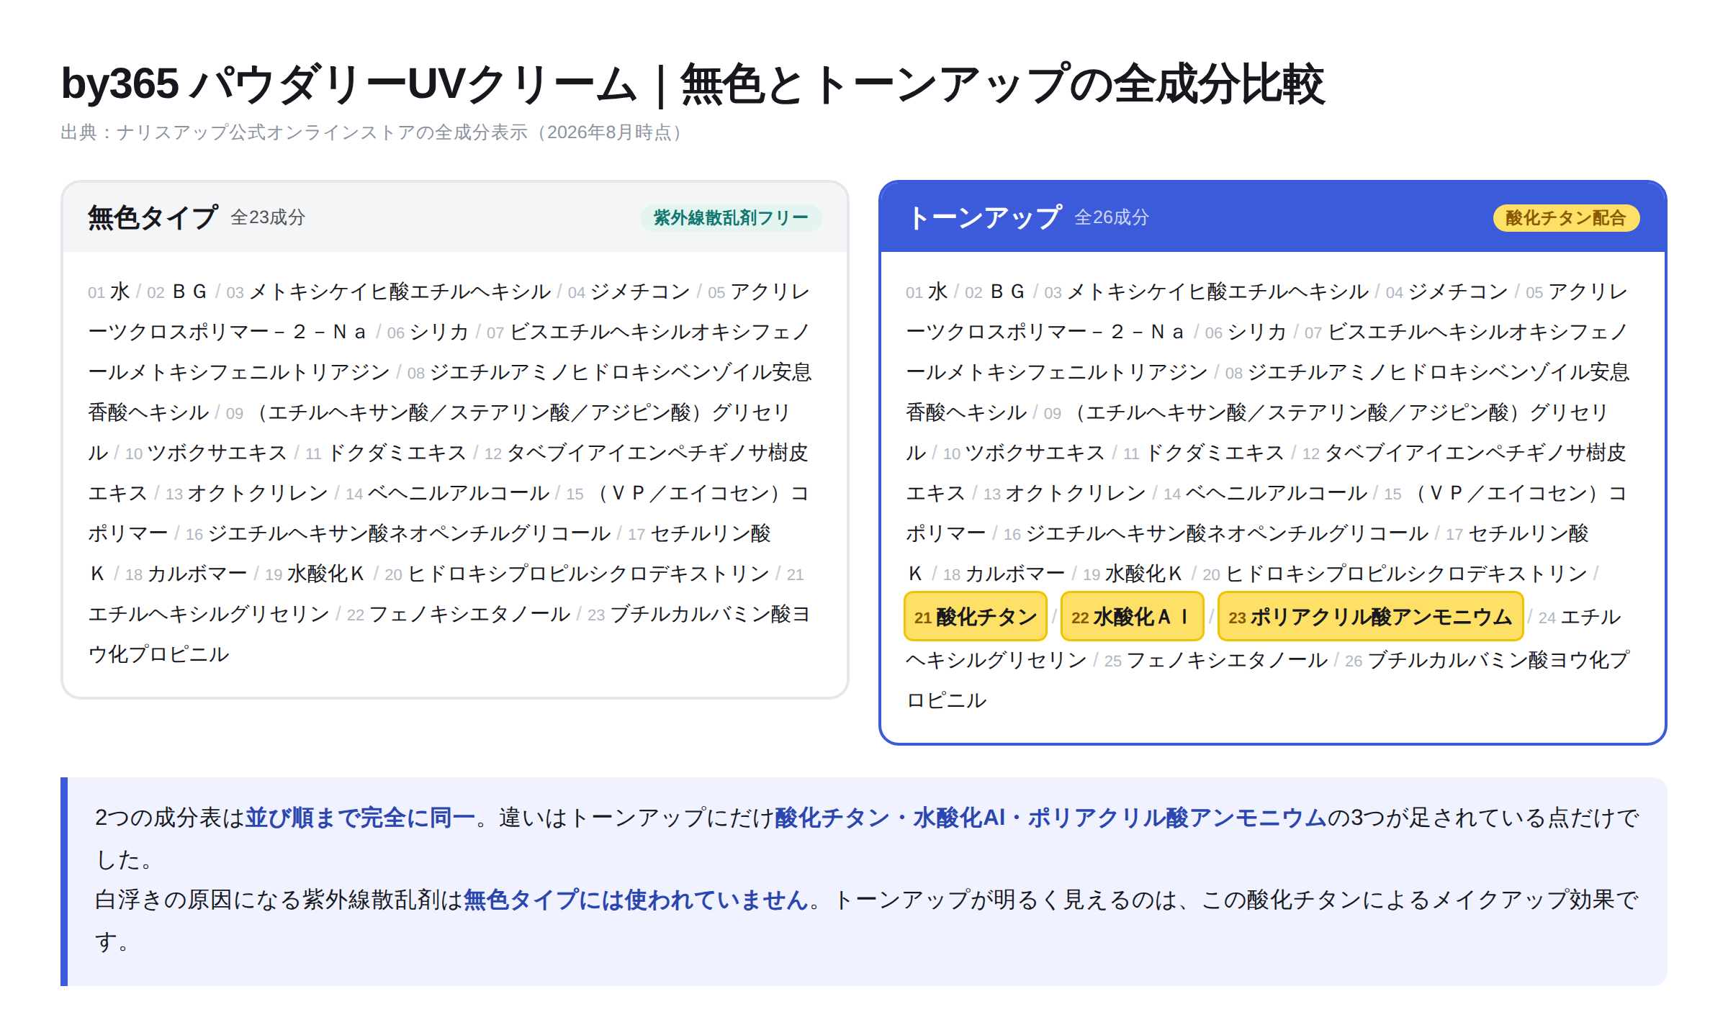Click 04 ジメチコン in the 無色タイプ list

(629, 291)
